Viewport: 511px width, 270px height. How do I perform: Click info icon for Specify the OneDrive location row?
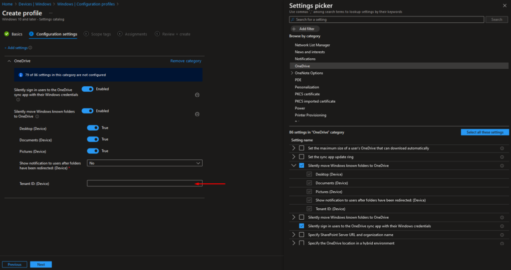[502, 243]
